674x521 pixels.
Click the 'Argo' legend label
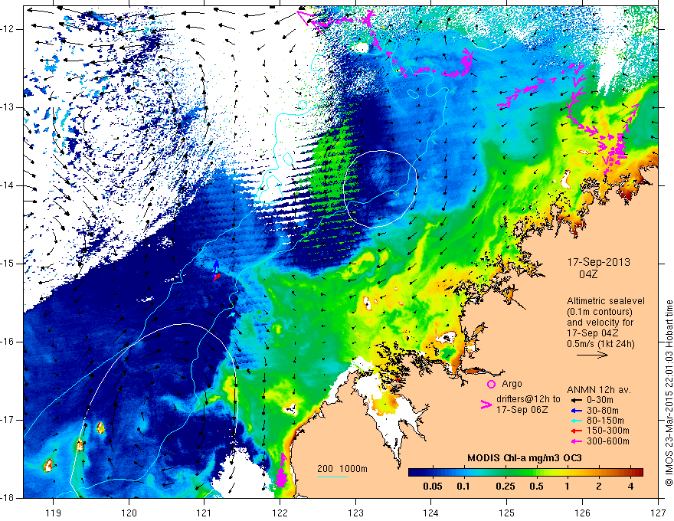512,384
